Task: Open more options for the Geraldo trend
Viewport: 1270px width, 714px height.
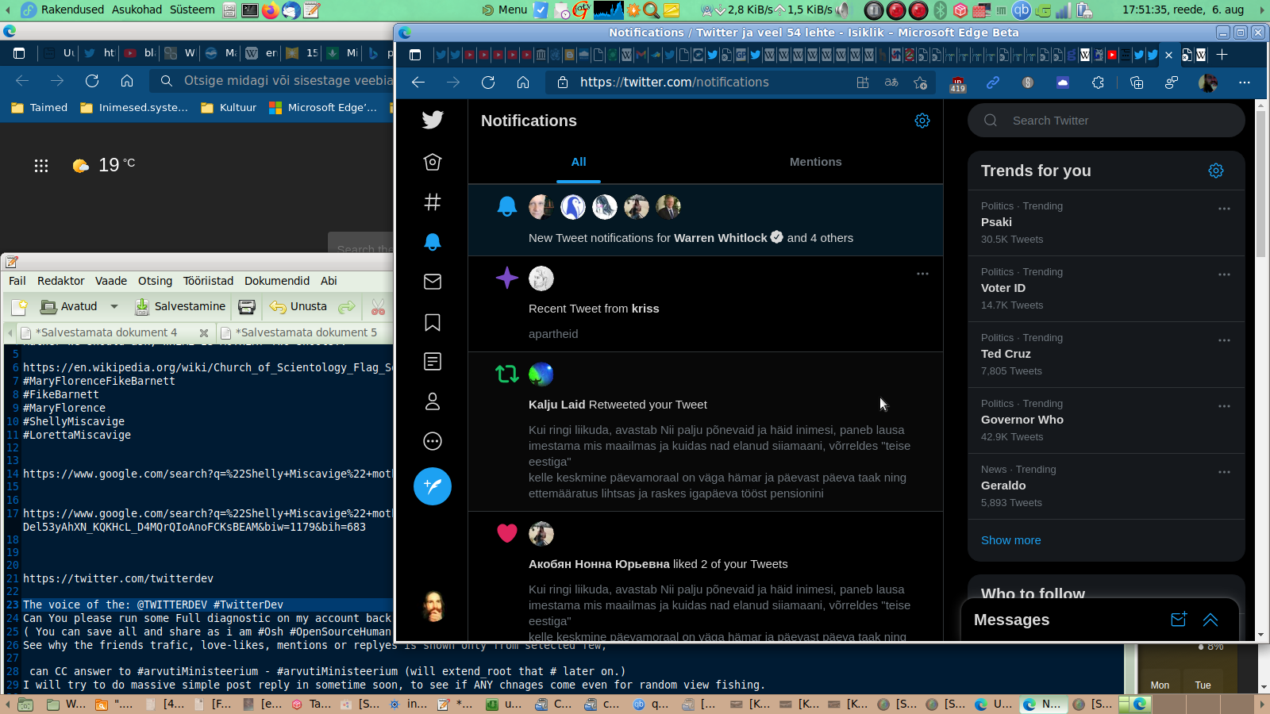Action: 1224,472
